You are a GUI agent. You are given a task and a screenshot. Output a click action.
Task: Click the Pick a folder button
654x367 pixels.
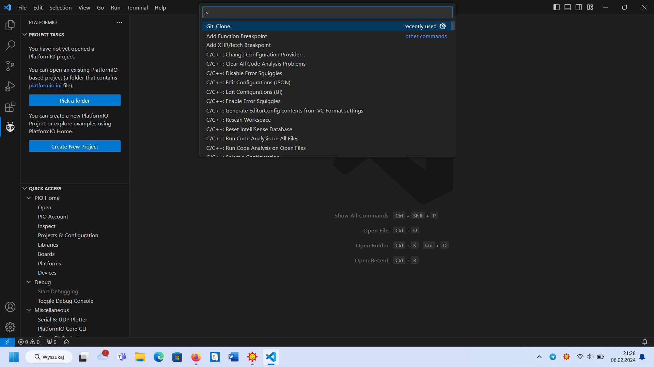[75, 101]
